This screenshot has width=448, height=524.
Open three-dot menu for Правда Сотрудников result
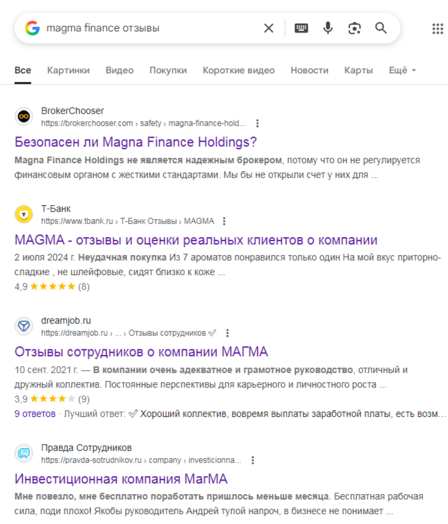(x=252, y=460)
